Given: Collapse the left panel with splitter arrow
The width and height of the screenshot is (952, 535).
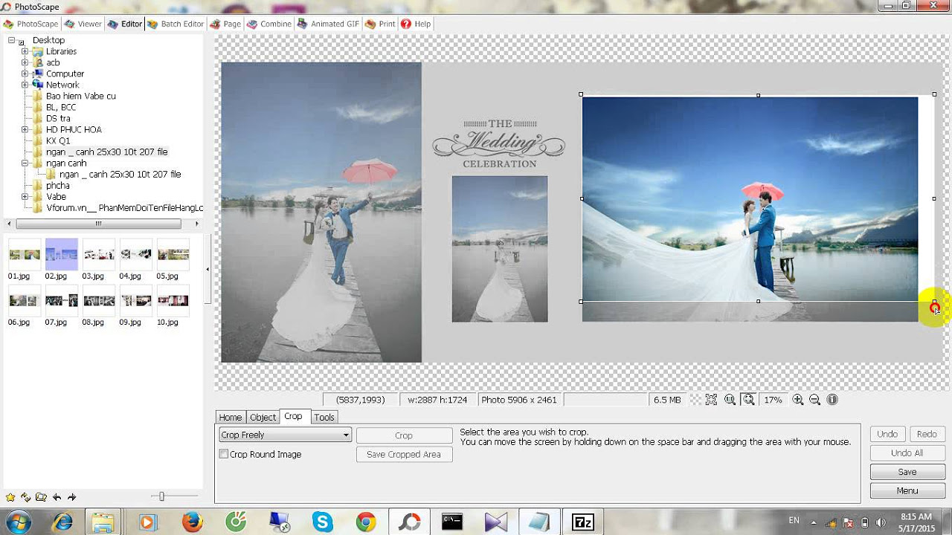Looking at the screenshot, I should click(x=208, y=269).
